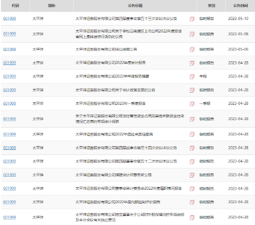
Task: Select 临时报告 in the 诉讼进展公告 row
Action: 206,49
